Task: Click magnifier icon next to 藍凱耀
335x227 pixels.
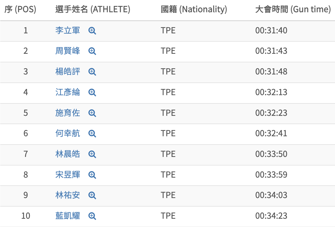Action: tap(92, 216)
